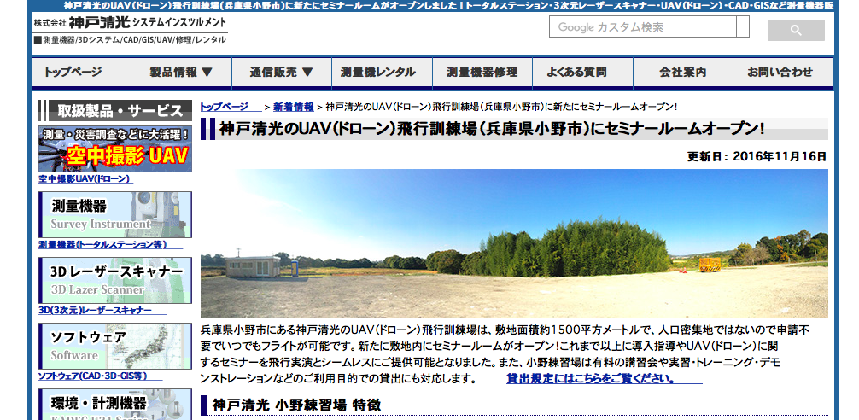Open the 測量機器 Survey Instrument banner
Image resolution: width=859 pixels, height=420 pixels.
(115, 214)
